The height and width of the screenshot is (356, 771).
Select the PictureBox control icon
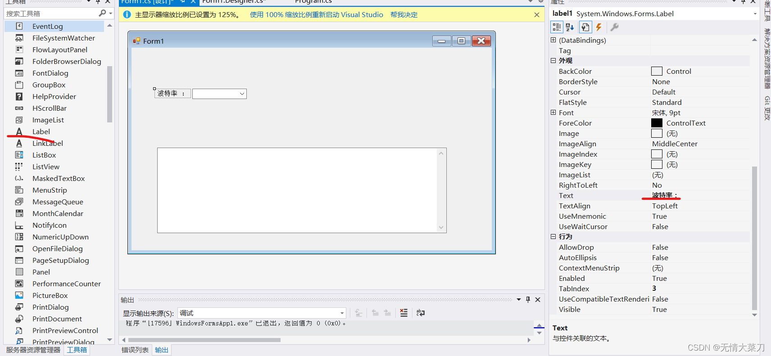coord(19,295)
